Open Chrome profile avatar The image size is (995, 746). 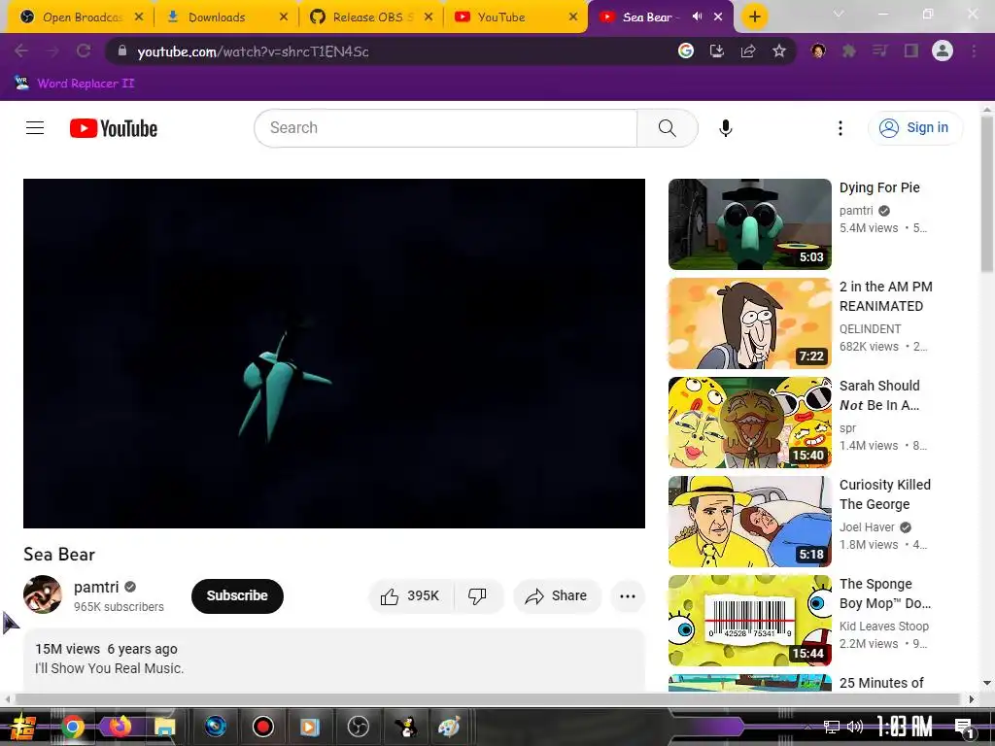point(943,51)
